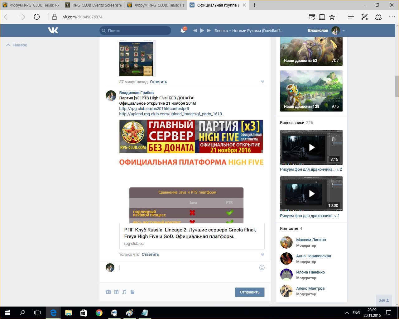Play the 3:15 dragon background video
The width and height of the screenshot is (399, 319).
(311, 147)
